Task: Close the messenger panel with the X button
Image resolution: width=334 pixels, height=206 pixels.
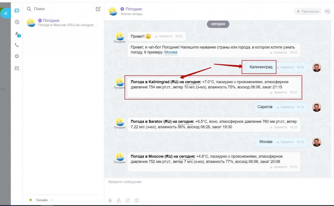Action: coord(6,13)
